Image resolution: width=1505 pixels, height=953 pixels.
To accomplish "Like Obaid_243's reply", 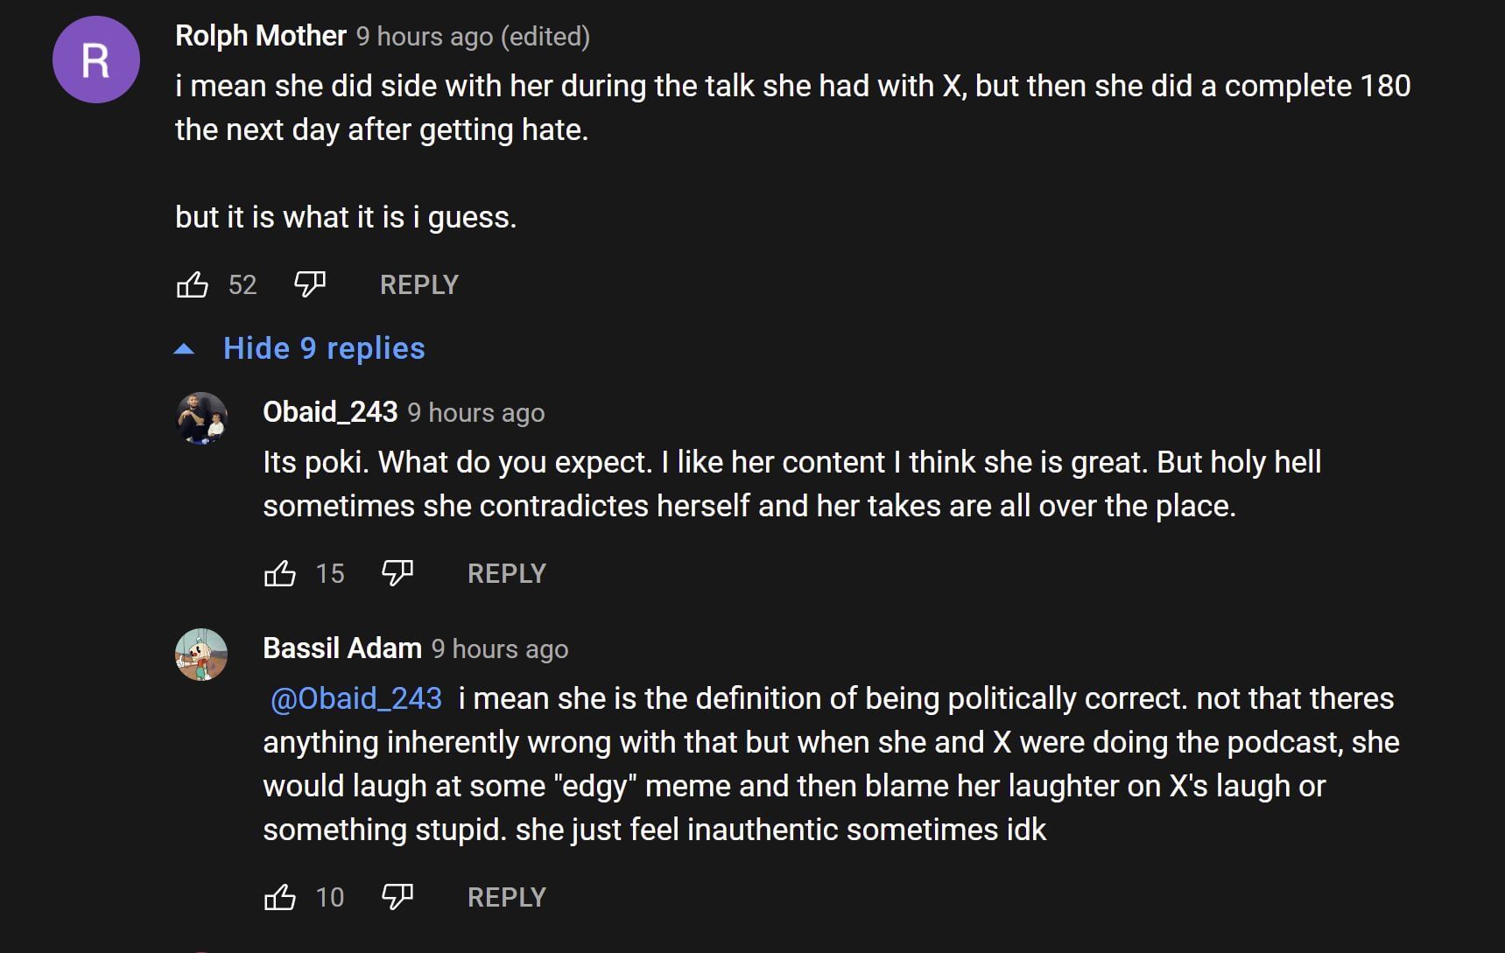I will click(280, 573).
